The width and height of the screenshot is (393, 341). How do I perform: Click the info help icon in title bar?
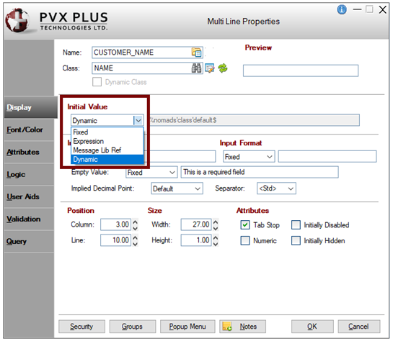pyautogui.click(x=342, y=10)
